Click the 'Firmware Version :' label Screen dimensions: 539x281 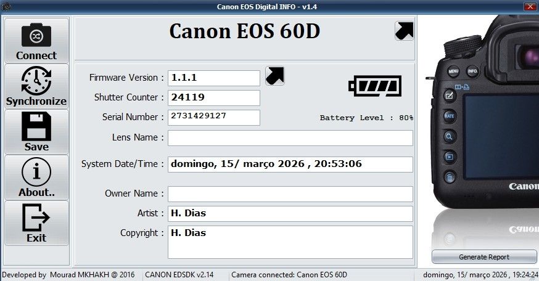click(126, 78)
